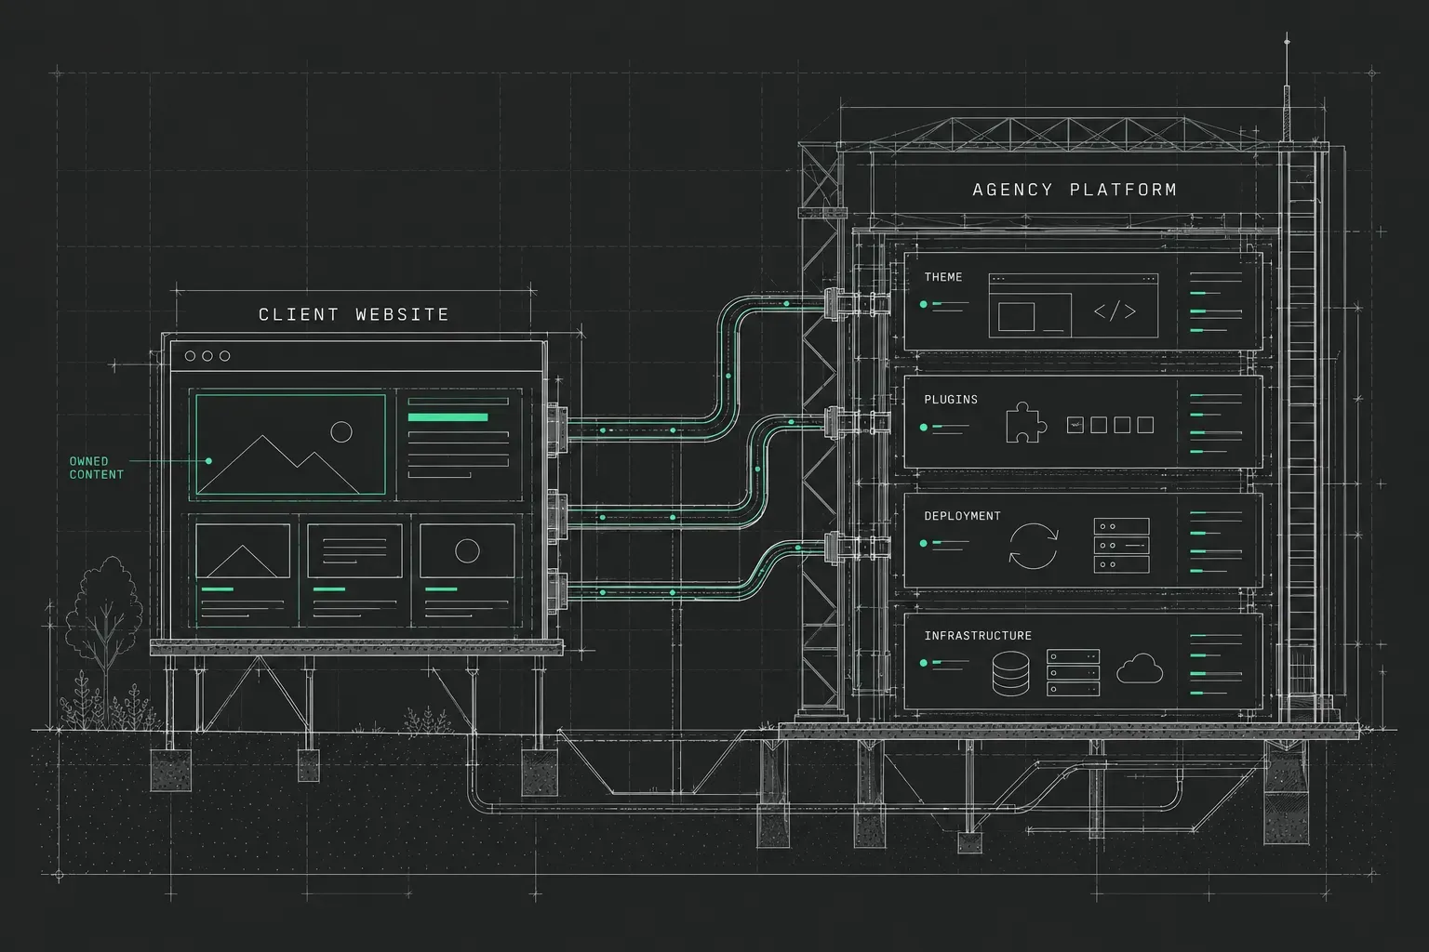1429x952 pixels.
Task: Click the small mountain image card in Client Website
Action: point(243,550)
